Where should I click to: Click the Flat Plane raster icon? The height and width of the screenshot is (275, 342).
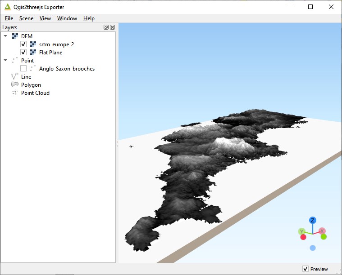coord(33,53)
